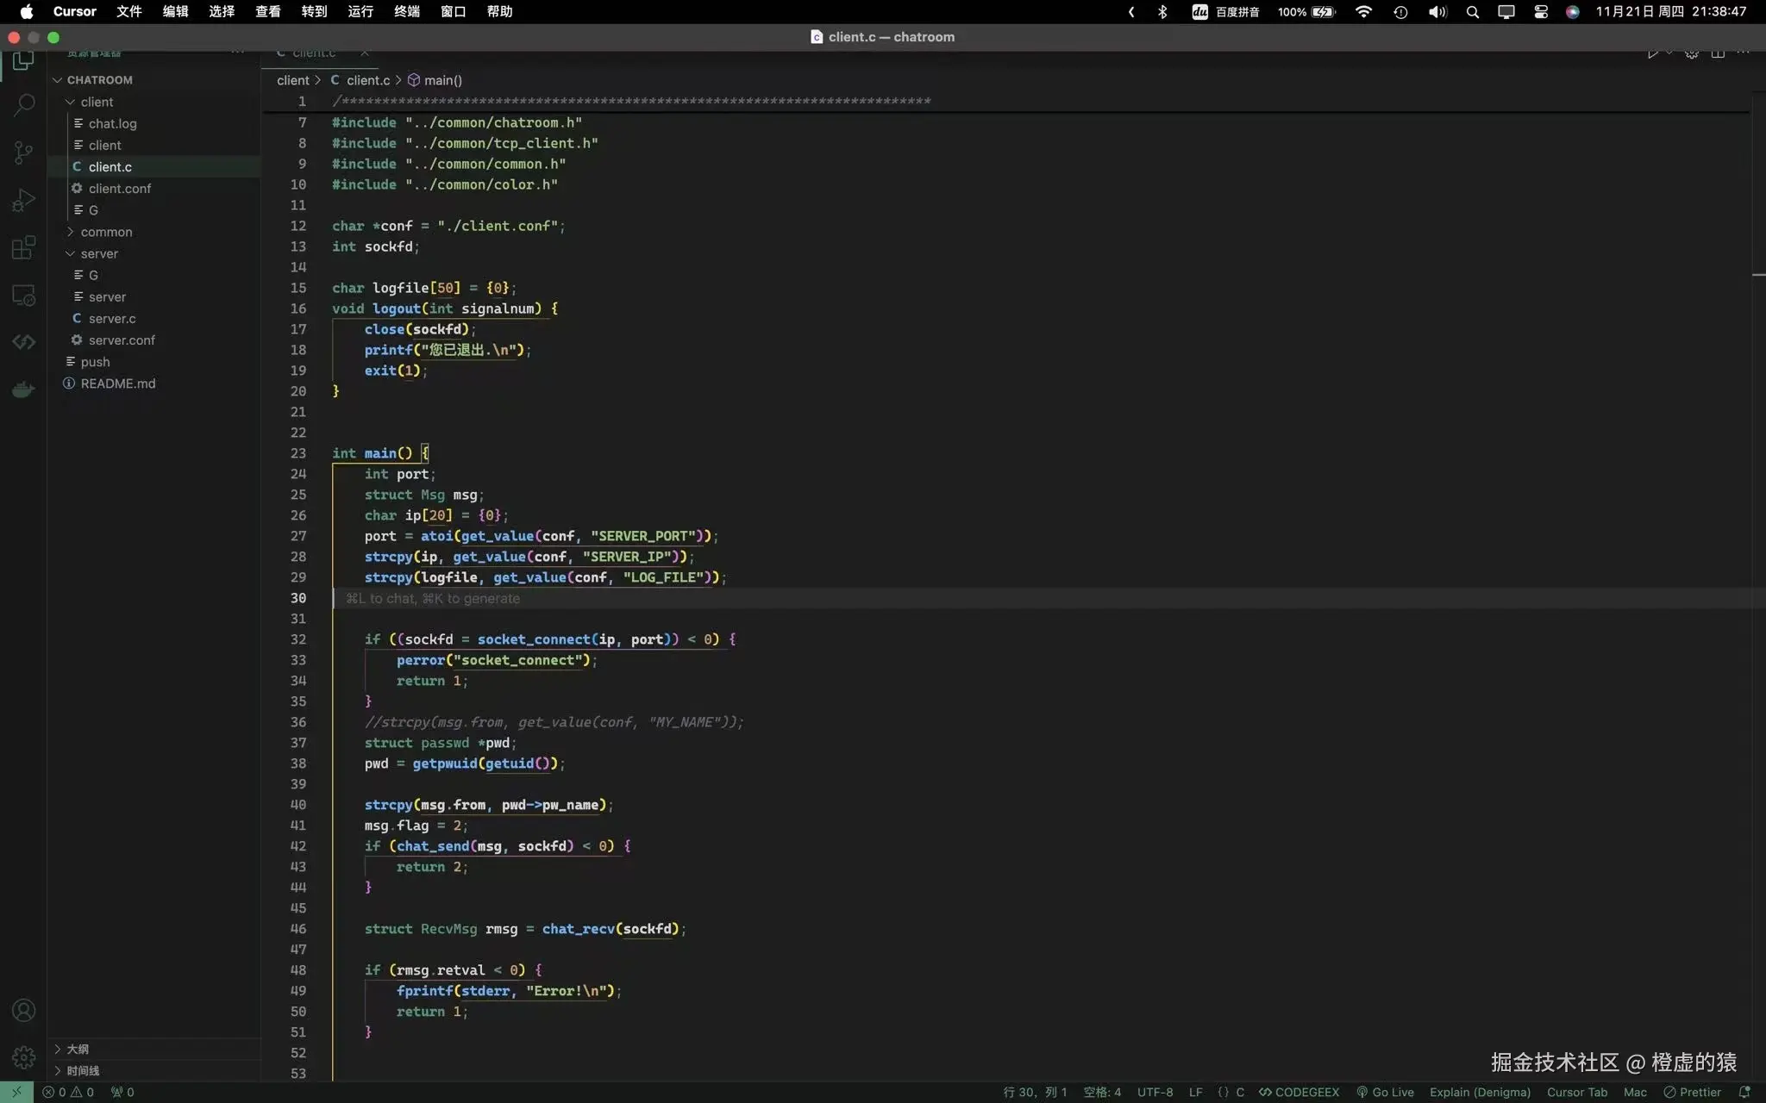Open Source Control view icon
The height and width of the screenshot is (1103, 1766).
pyautogui.click(x=23, y=153)
